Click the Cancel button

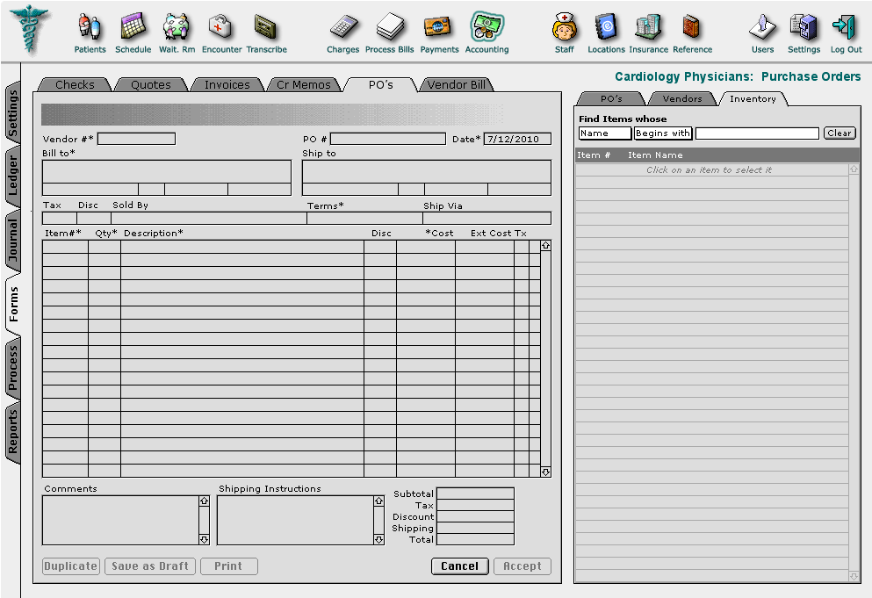pyautogui.click(x=459, y=566)
